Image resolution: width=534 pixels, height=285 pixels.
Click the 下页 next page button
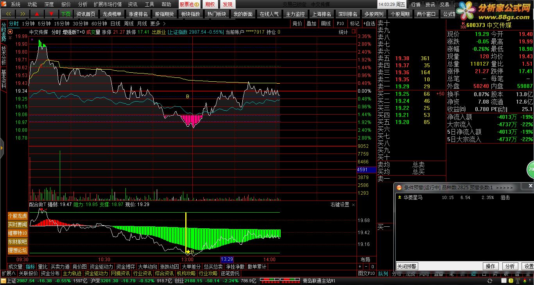(66, 14)
